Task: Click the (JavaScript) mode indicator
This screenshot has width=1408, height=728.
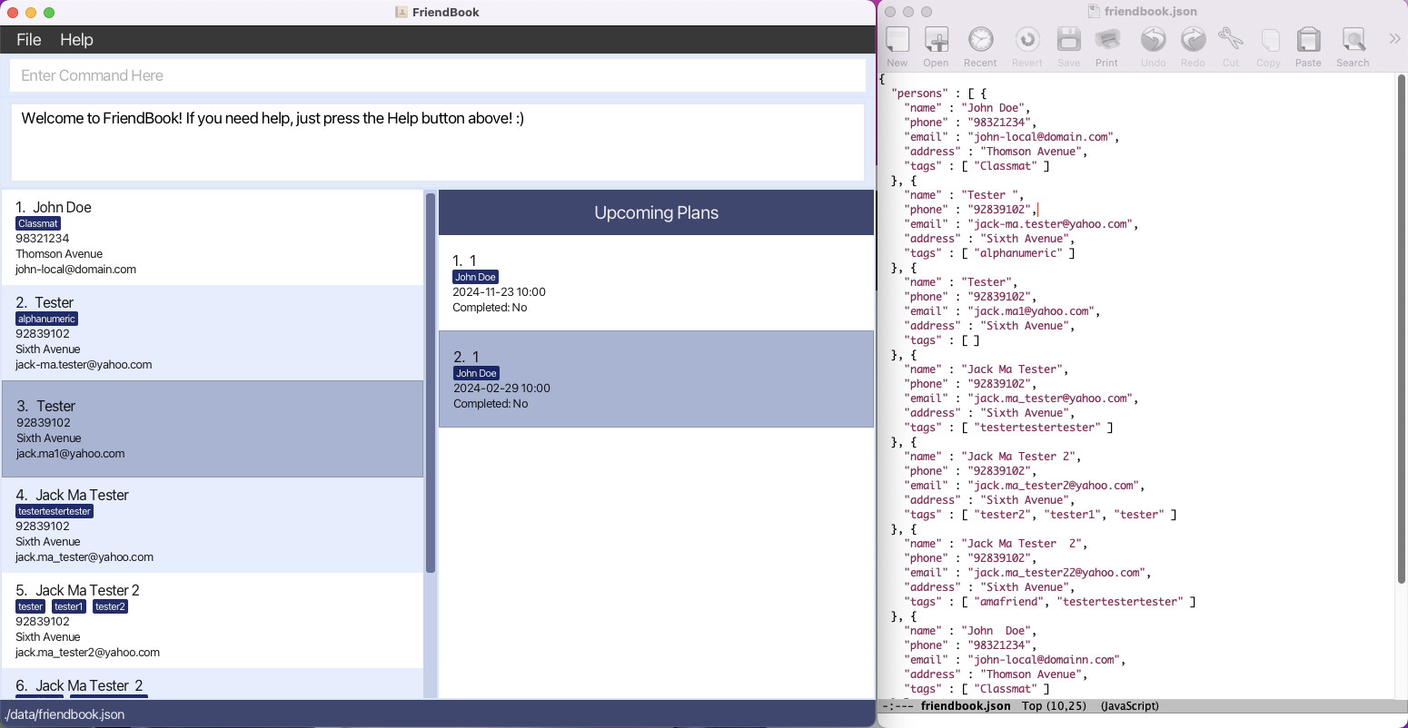Action: (x=1129, y=705)
